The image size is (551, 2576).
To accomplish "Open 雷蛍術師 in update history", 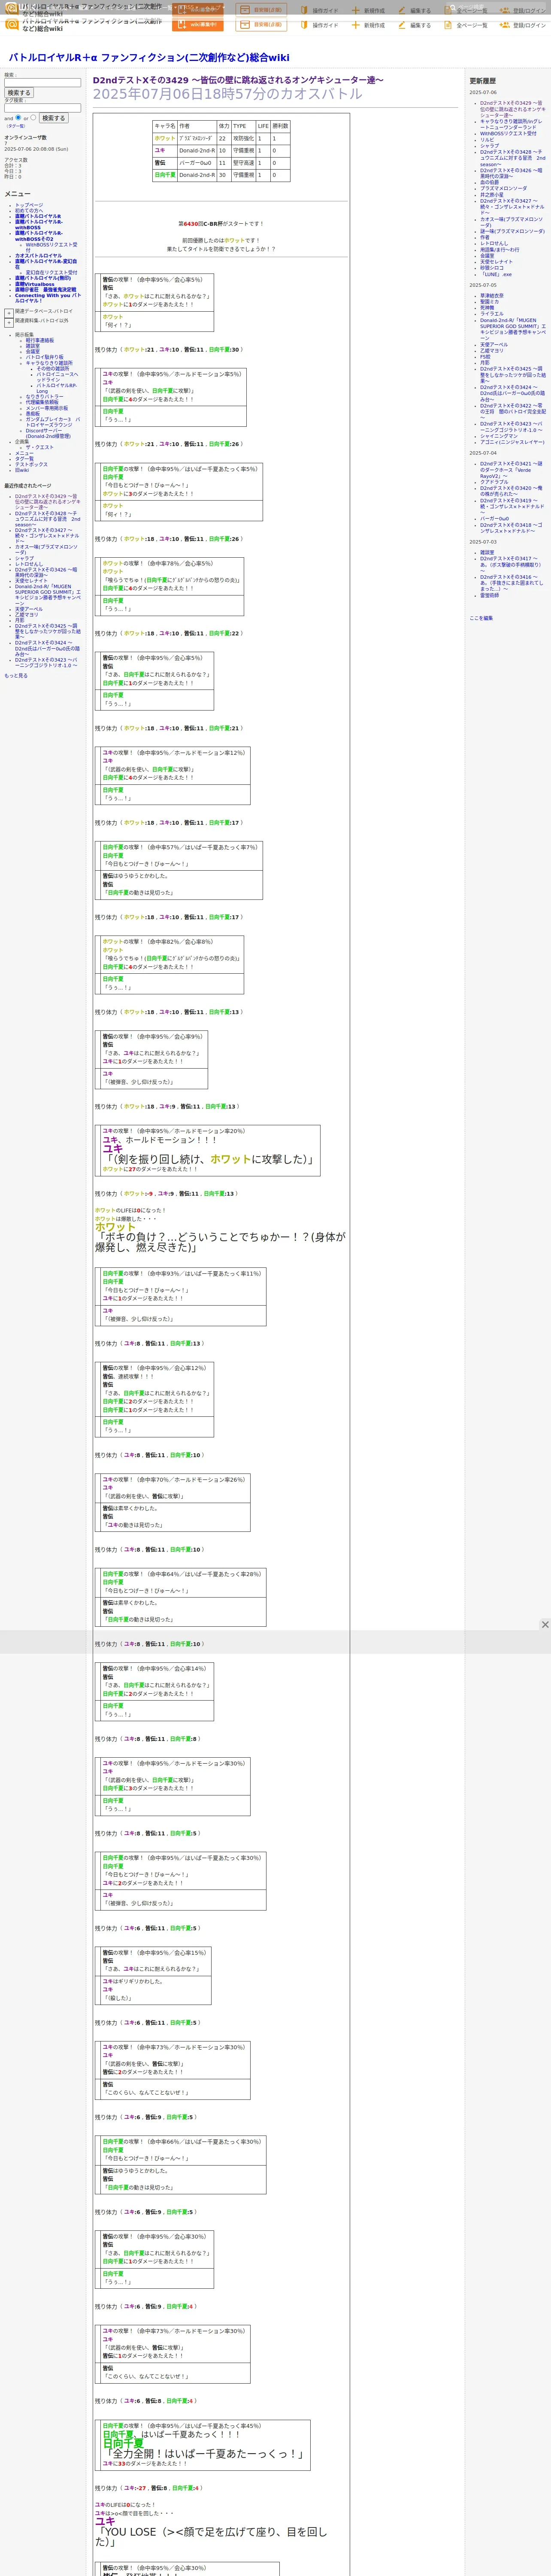I will click(x=489, y=595).
